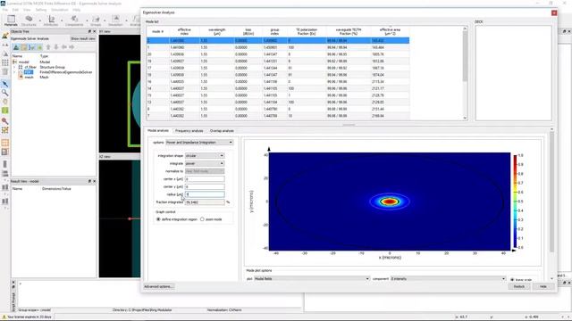572x321 pixels.
Task: Click the 'Advanced options...' button
Action: tap(158, 287)
